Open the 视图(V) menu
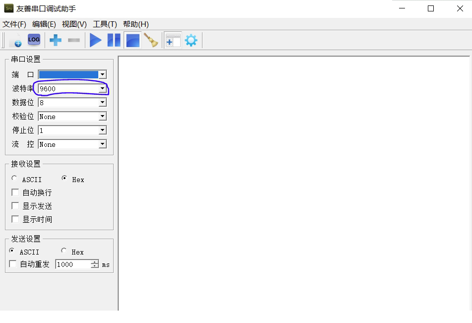 tap(74, 24)
